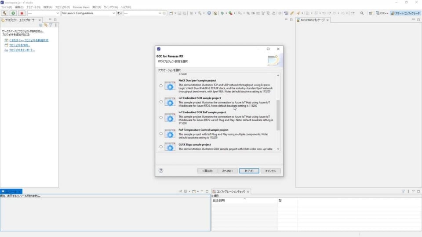Click the Open Perspective icon

(371, 13)
